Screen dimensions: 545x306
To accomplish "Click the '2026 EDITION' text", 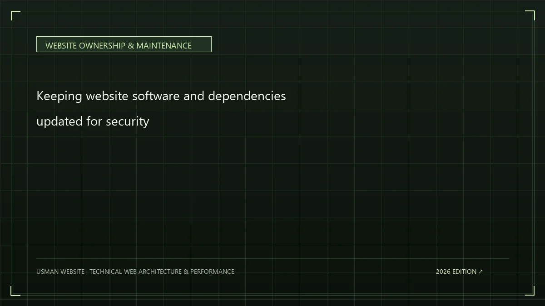I will click(456, 272).
